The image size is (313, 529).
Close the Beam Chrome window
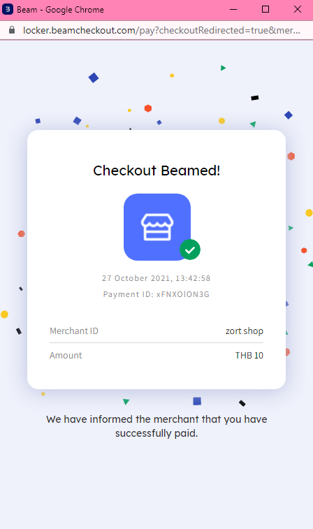[x=298, y=9]
